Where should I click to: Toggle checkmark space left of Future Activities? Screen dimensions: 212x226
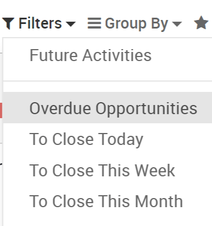click(x=17, y=55)
